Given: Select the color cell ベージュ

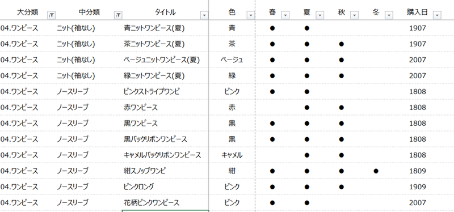Looking at the screenshot, I should pyautogui.click(x=232, y=60).
